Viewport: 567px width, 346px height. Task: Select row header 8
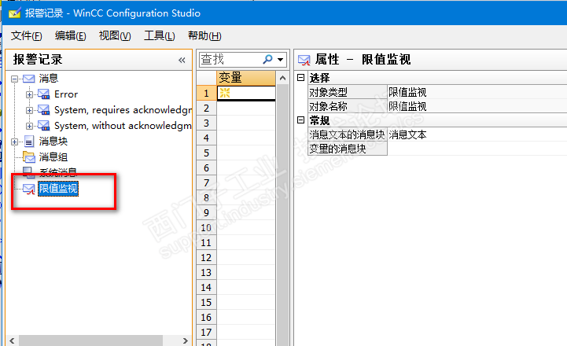coord(207,197)
